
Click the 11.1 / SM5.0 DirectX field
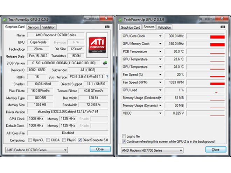click(96, 84)
